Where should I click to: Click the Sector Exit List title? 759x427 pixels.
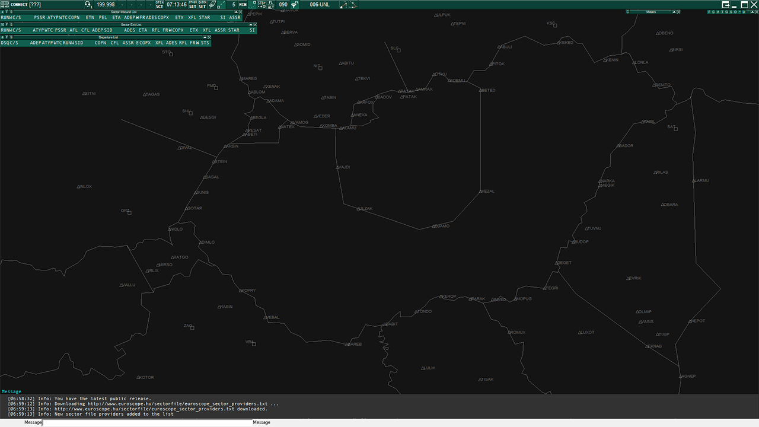click(x=131, y=24)
